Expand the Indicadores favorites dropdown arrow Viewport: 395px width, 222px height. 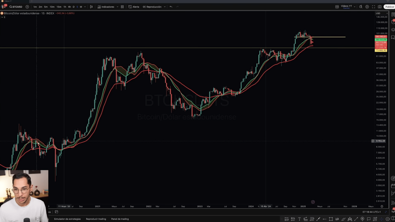(x=117, y=7)
